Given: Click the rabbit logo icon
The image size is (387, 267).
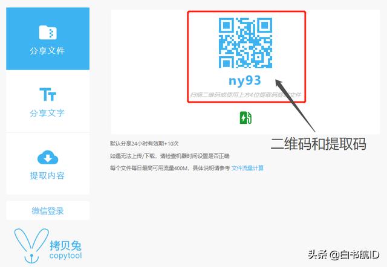Looking at the screenshot, I should 31,246.
